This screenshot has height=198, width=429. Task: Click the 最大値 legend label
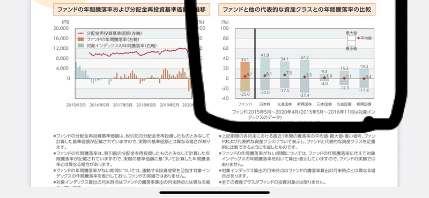click(x=351, y=33)
